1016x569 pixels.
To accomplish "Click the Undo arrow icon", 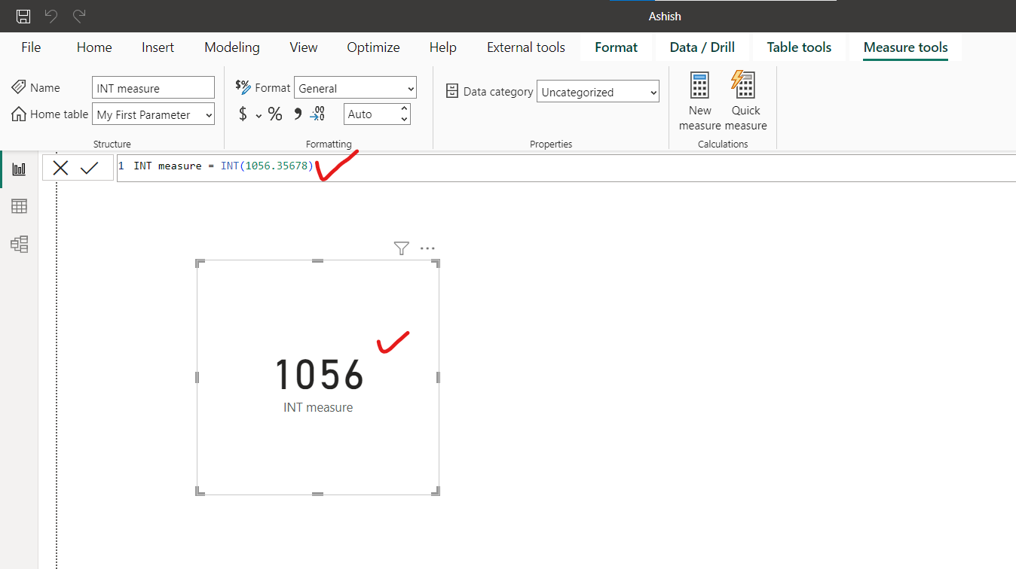I will [51, 16].
